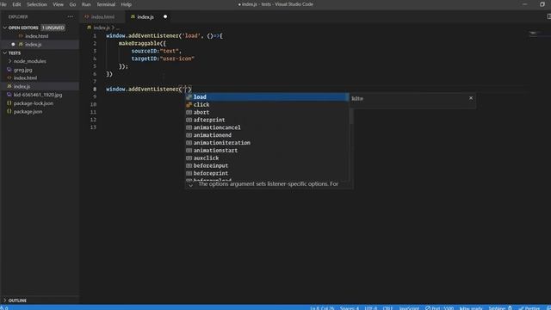Choose the 'beforeinput' suggestion
Viewport: 551px width, 310px height.
click(267, 165)
